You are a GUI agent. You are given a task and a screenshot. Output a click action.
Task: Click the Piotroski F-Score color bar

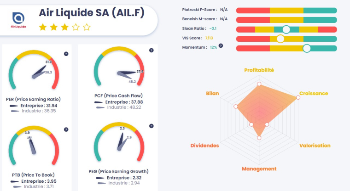pos(286,10)
